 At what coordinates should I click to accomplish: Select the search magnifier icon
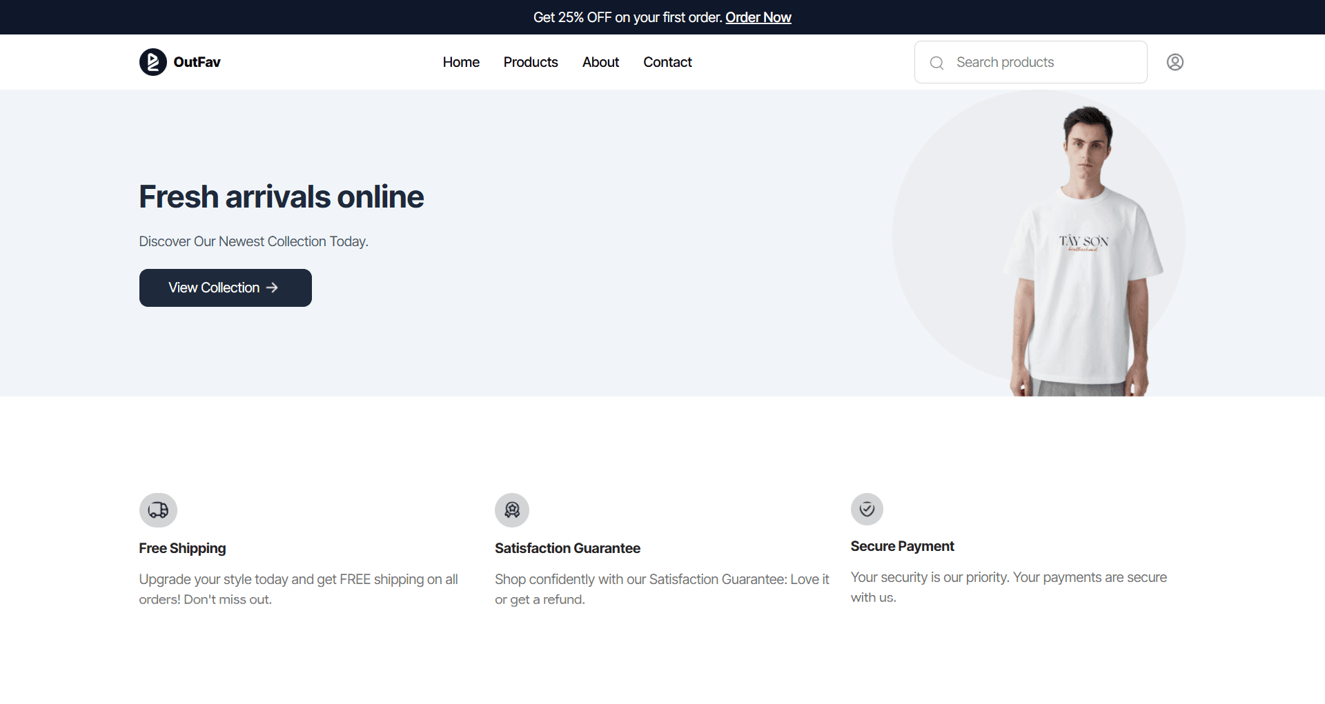click(936, 62)
